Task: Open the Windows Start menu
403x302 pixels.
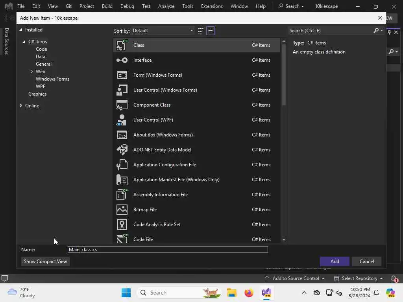Action: click(126, 293)
